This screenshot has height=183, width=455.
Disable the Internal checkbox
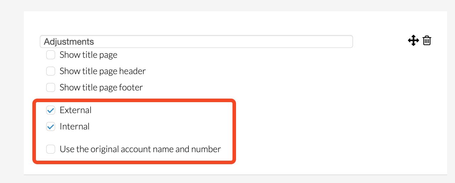coord(51,127)
